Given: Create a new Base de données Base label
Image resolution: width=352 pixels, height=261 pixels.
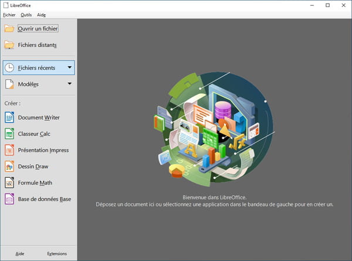Looking at the screenshot, I should (45, 199).
